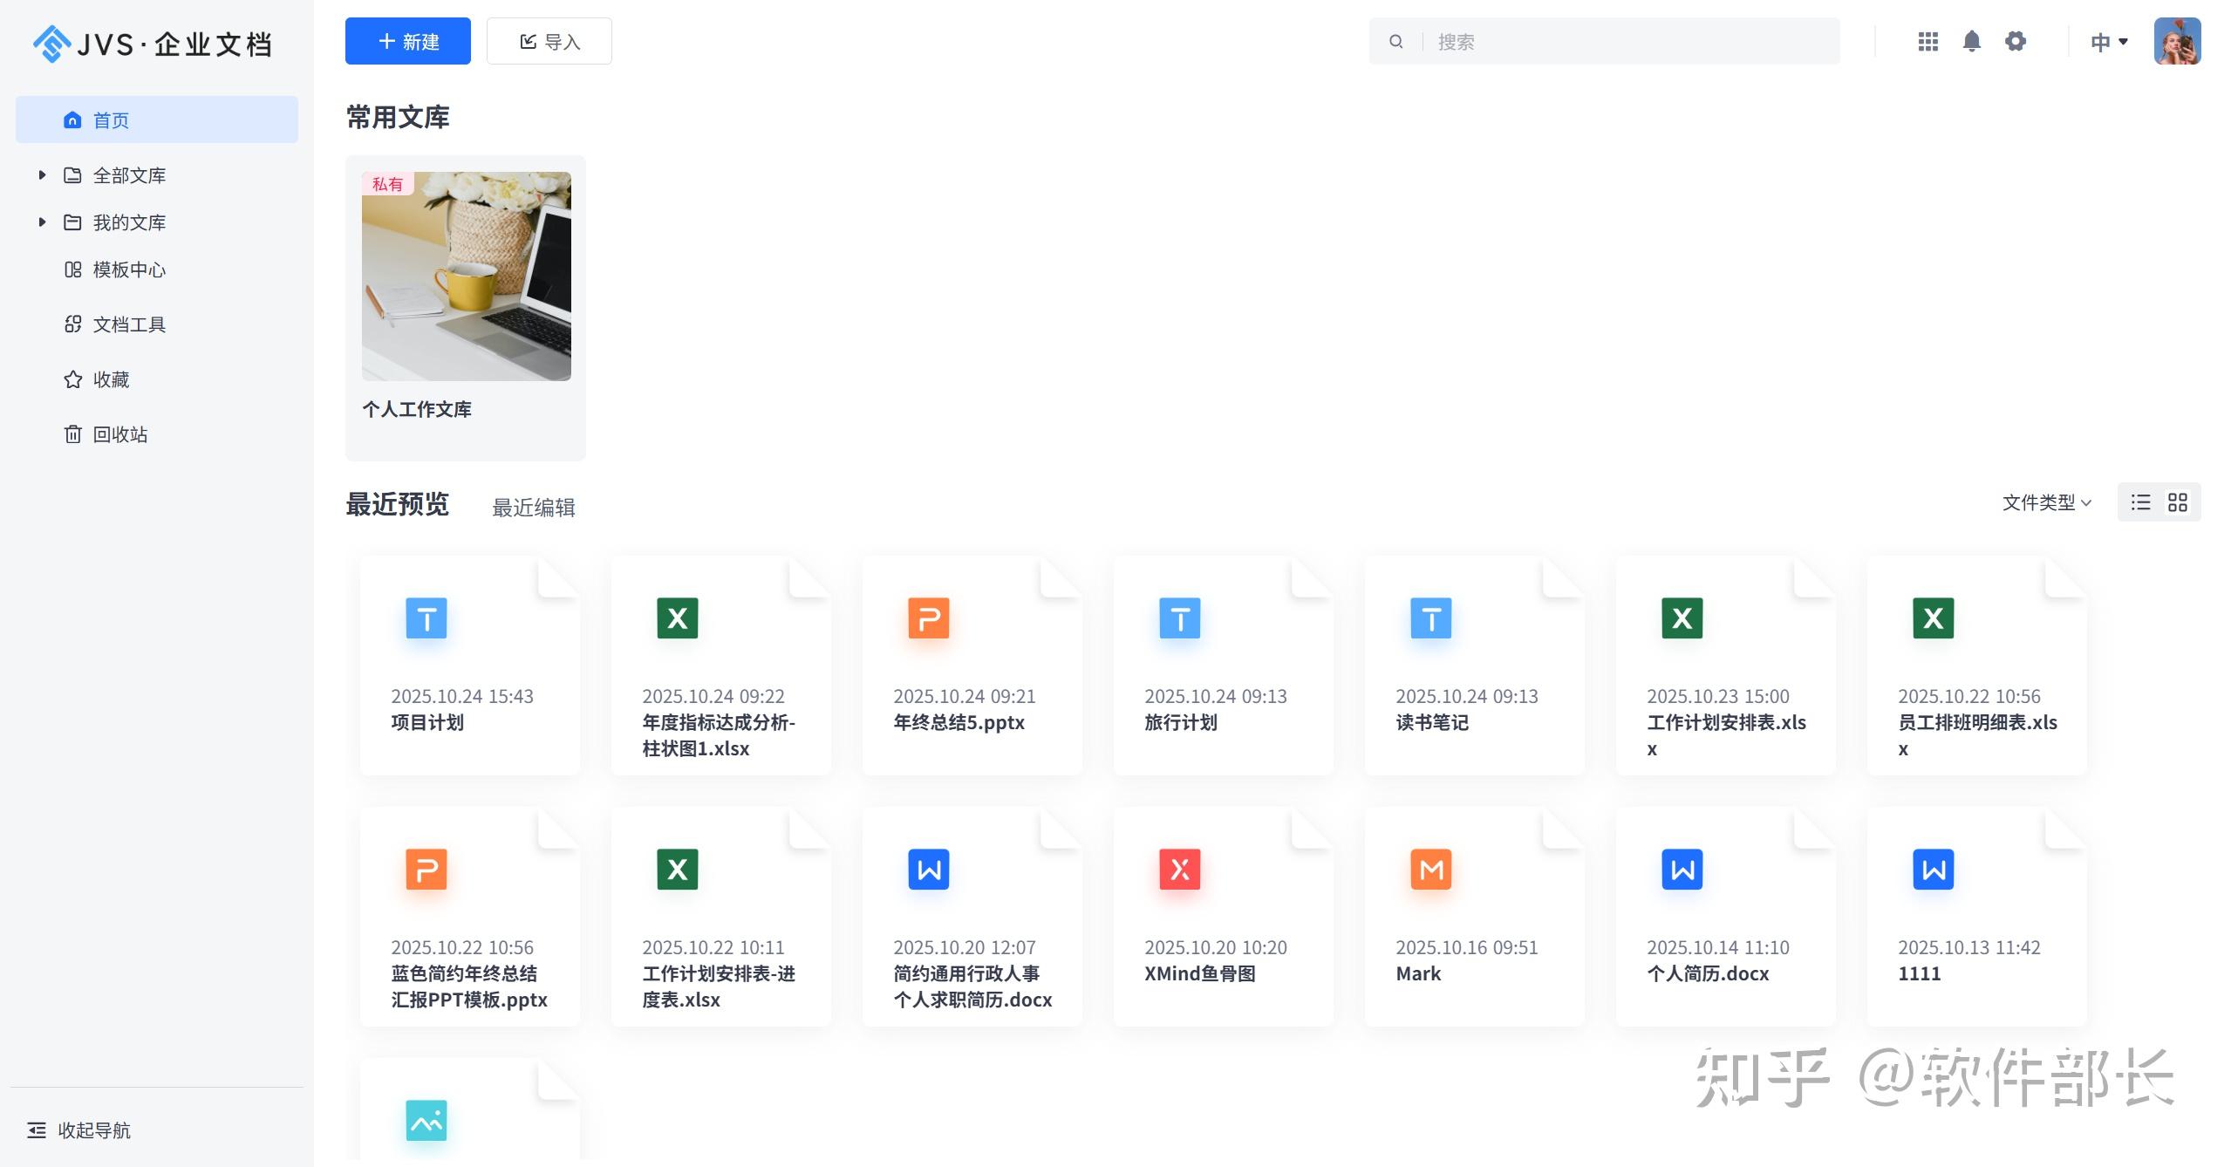The image size is (2231, 1167).
Task: Switch to list view layout
Action: 2140,502
